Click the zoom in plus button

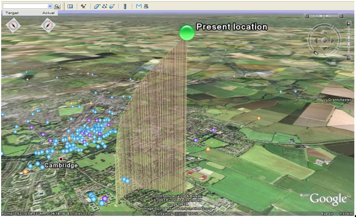(349, 23)
